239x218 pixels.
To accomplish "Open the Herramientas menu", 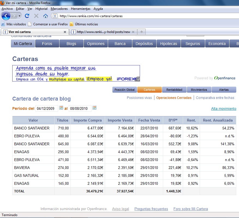I will (81, 9).
